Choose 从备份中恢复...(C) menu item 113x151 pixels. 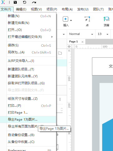[x=31, y=142]
